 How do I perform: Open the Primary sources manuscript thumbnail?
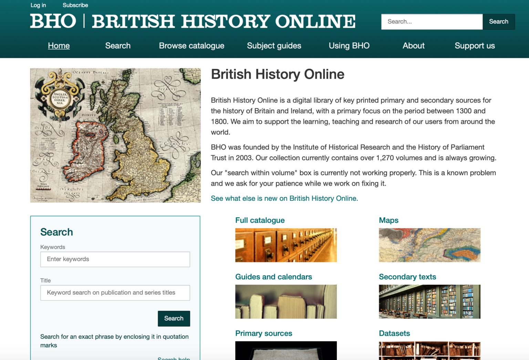click(286, 350)
